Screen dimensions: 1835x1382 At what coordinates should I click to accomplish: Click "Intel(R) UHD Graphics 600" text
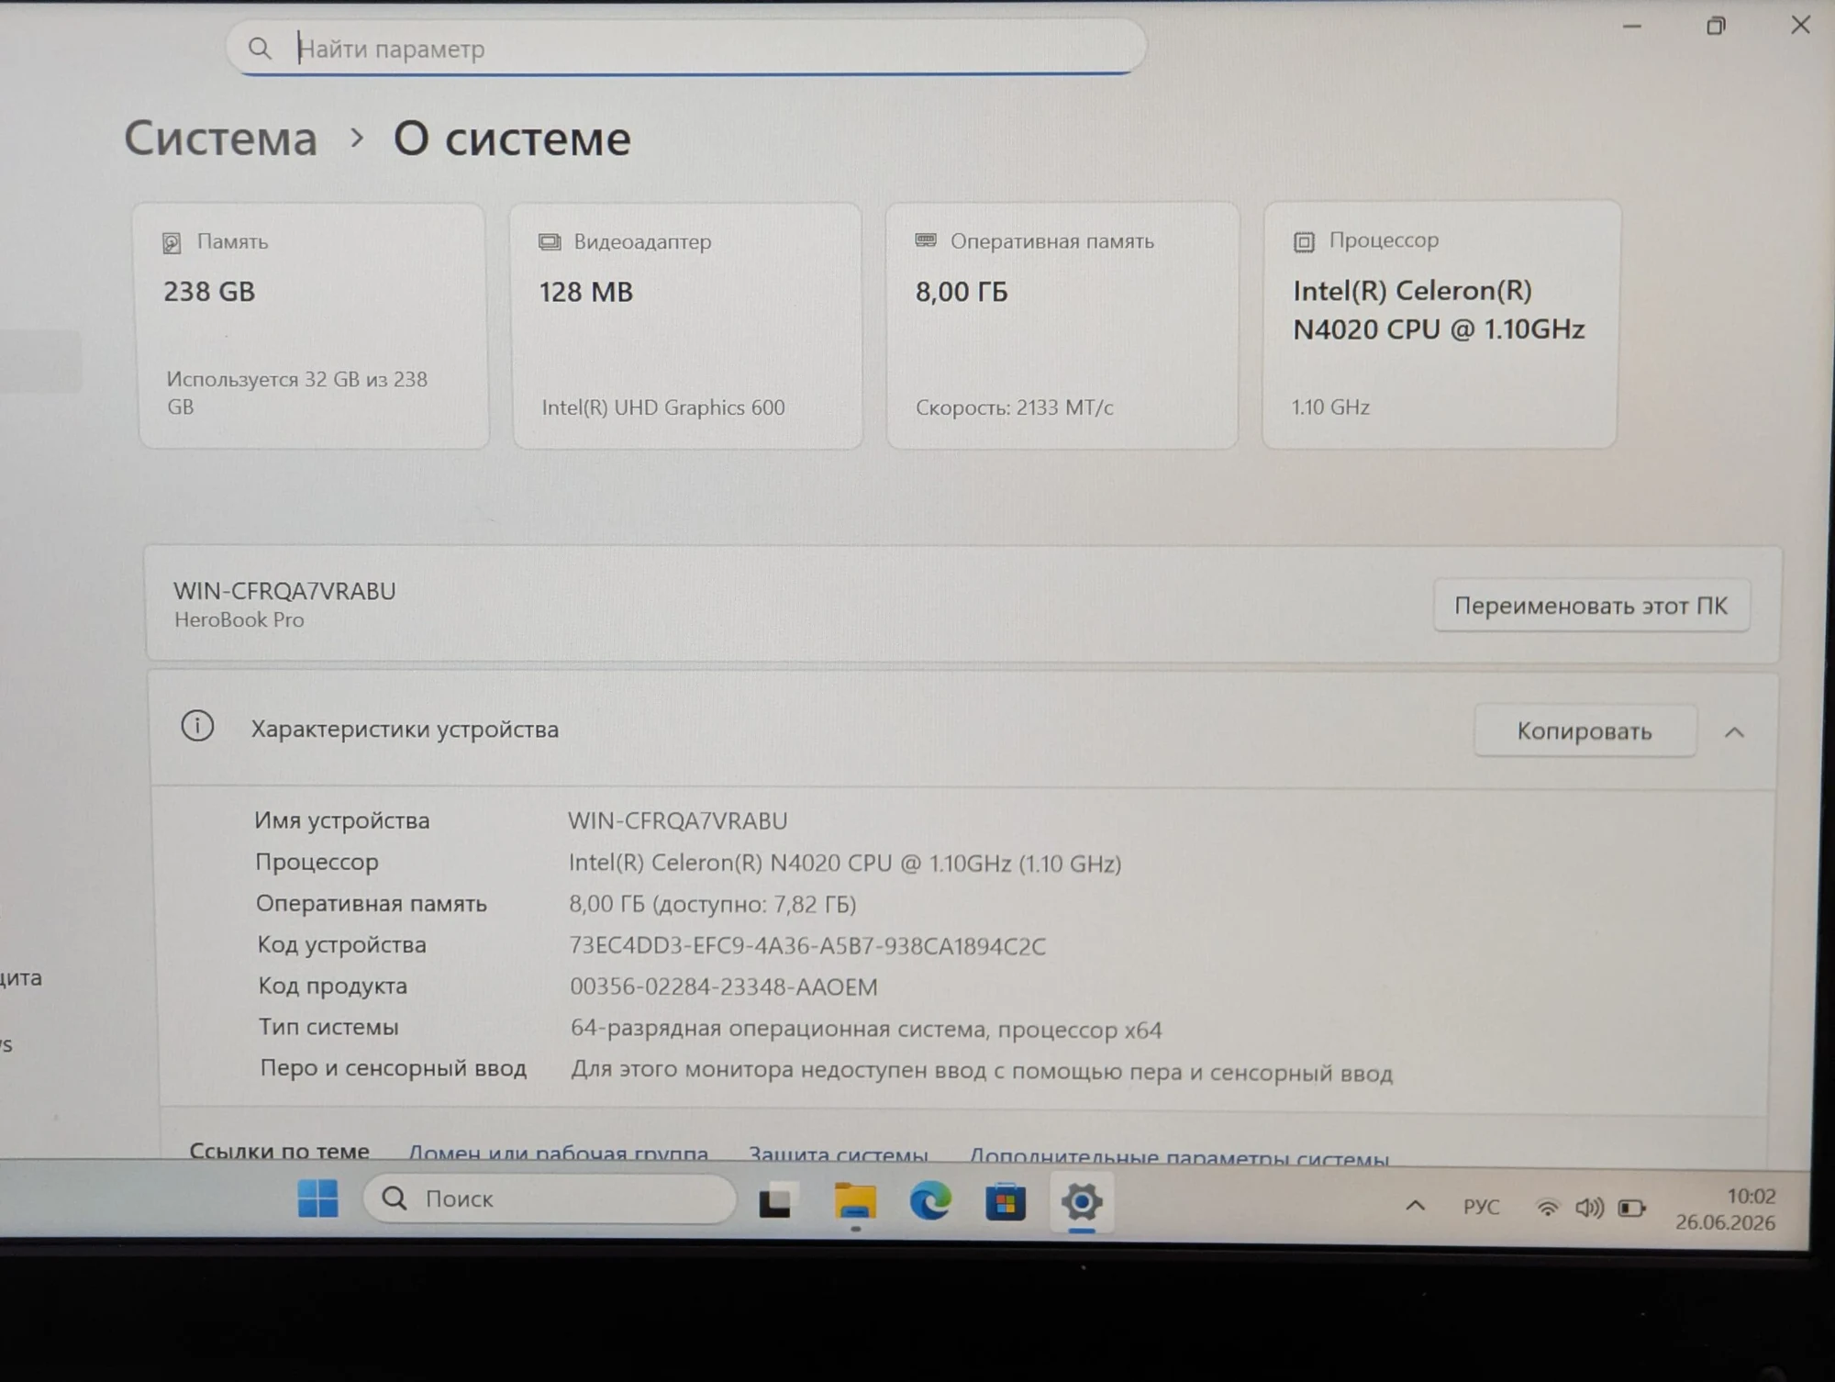[x=662, y=407]
